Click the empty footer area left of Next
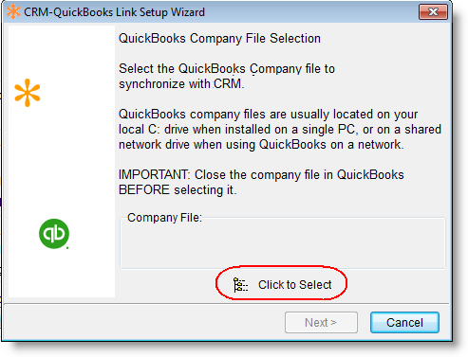This screenshot has height=357, width=468. (x=142, y=323)
